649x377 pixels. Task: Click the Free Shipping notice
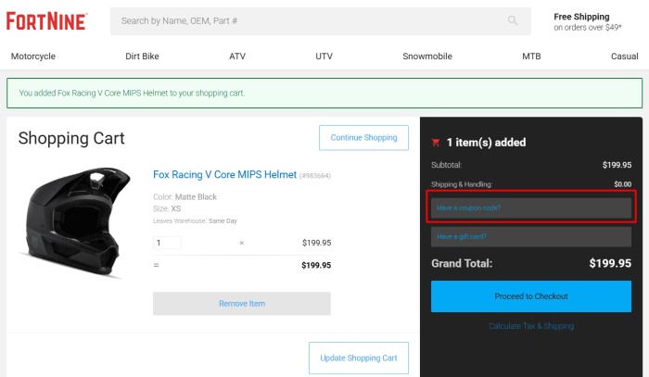click(588, 21)
